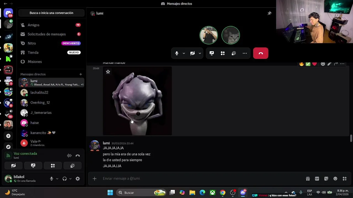Turn on camera in call control bar
353x198 pixels.
coord(192,53)
